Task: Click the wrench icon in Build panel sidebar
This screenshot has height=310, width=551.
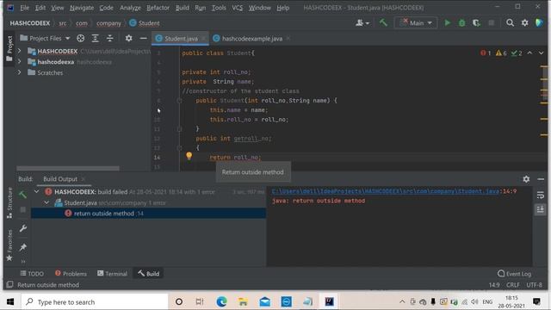Action: [23, 228]
